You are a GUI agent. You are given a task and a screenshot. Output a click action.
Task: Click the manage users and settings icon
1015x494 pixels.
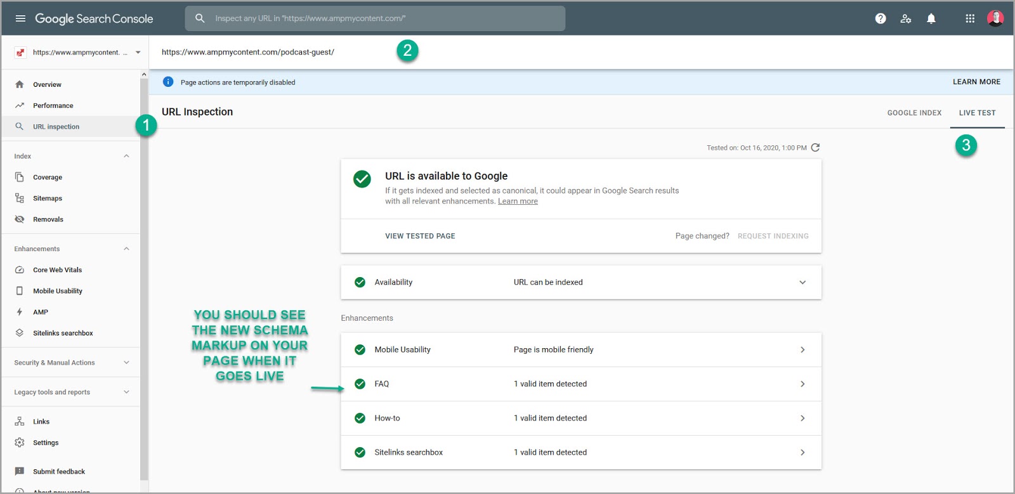[906, 18]
